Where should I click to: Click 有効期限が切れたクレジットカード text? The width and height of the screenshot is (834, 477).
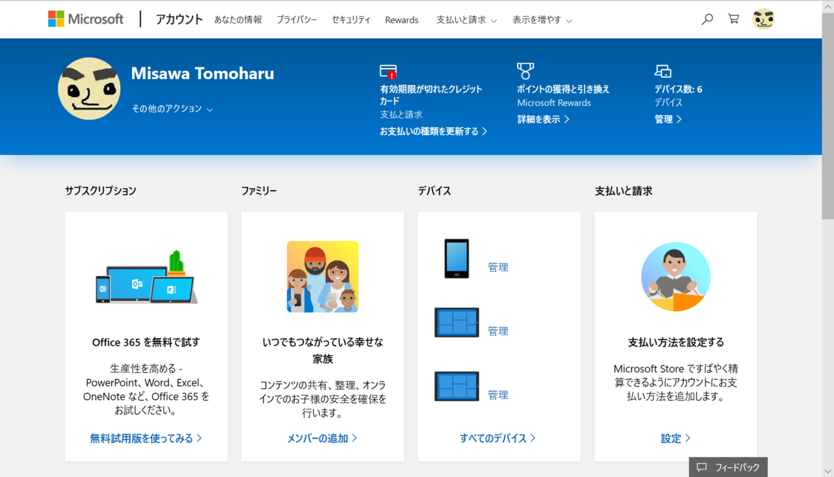click(431, 95)
